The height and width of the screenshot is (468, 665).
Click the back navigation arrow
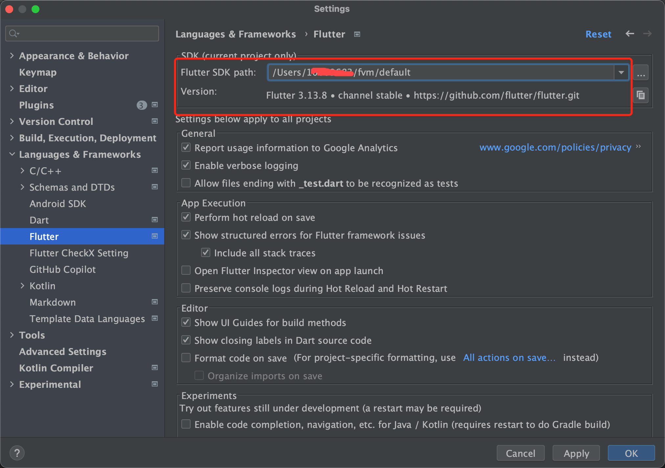[630, 34]
